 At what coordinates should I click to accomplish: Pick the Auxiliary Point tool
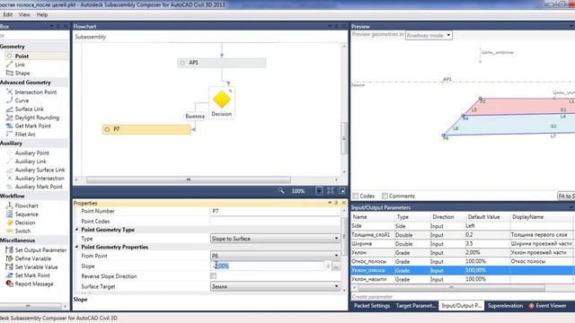tap(31, 153)
